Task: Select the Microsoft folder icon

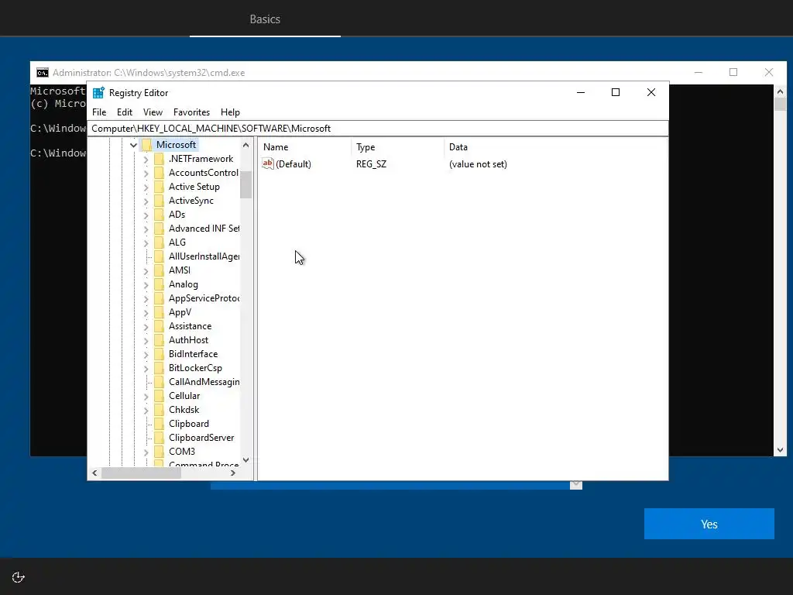Action: tap(146, 145)
